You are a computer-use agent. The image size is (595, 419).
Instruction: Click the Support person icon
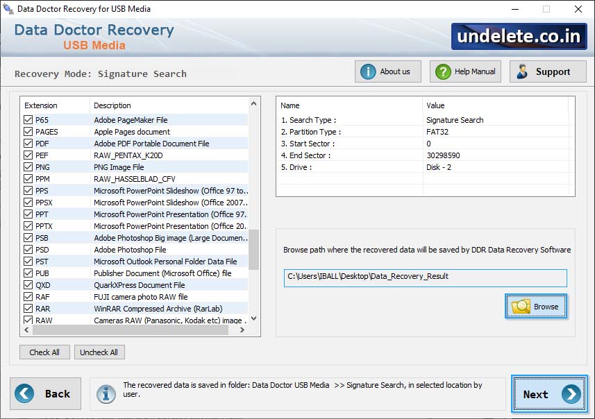[x=523, y=71]
